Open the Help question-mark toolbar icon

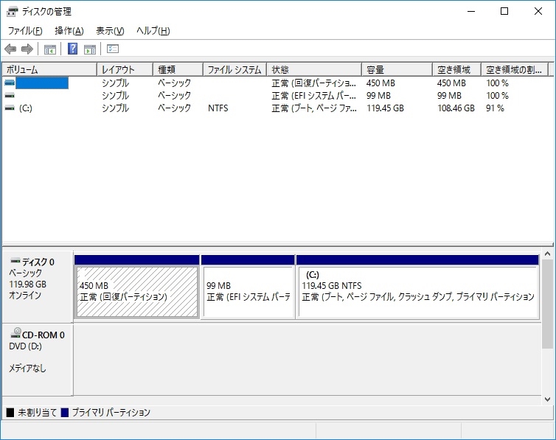click(x=73, y=49)
